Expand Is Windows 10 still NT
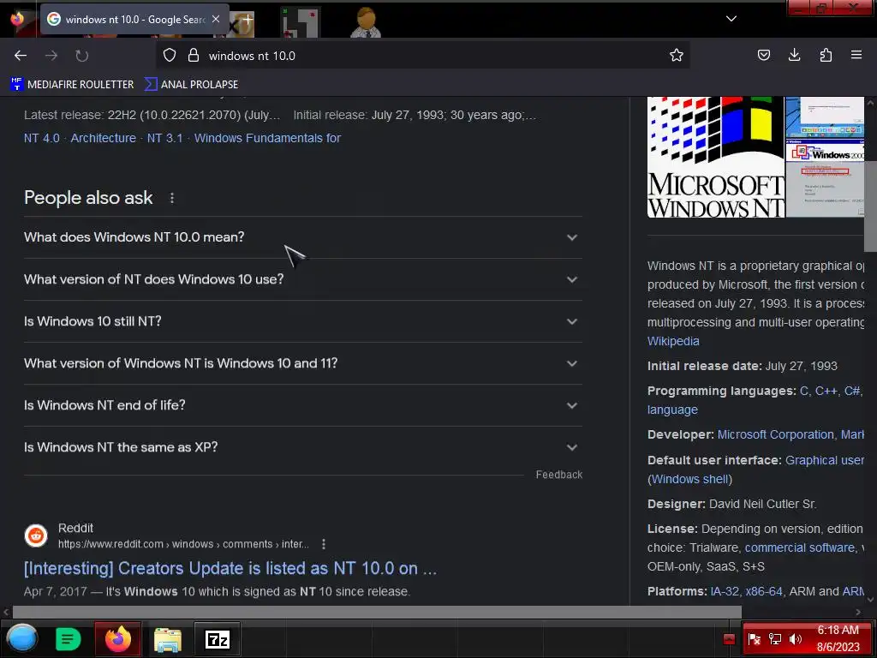Image resolution: width=877 pixels, height=658 pixels. [302, 321]
